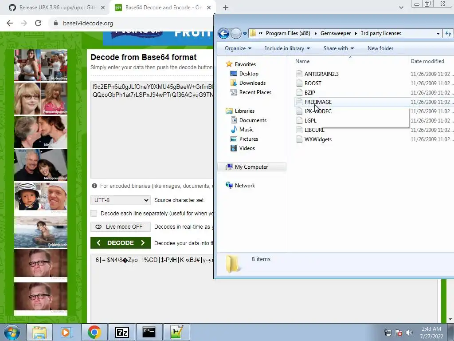Open Documents library in navigation pane
Image resolution: width=454 pixels, height=341 pixels.
tap(252, 120)
